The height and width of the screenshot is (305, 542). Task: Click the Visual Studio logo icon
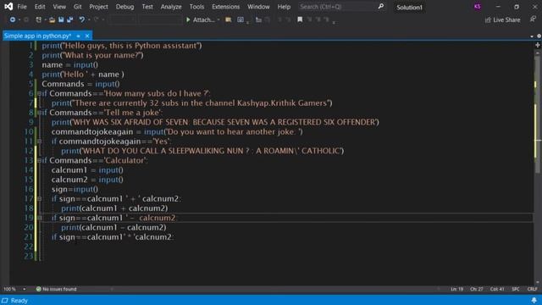coord(8,7)
